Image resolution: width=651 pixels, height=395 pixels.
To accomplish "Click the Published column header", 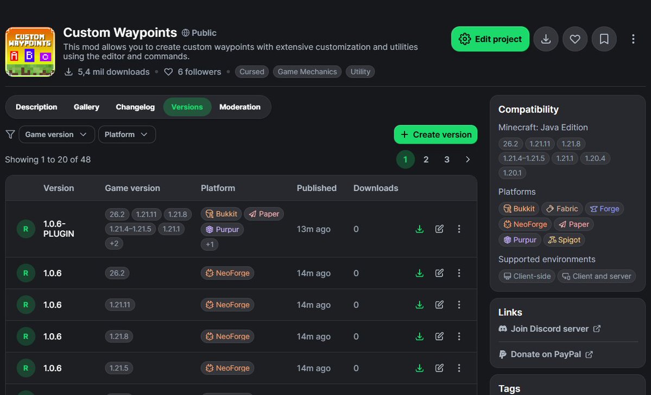I will coord(317,188).
